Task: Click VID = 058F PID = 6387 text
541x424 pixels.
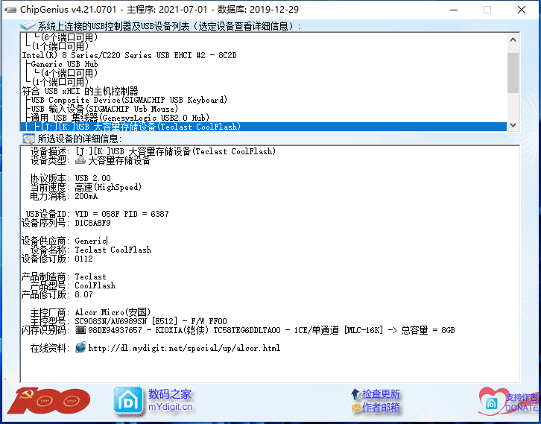Action: click(121, 214)
